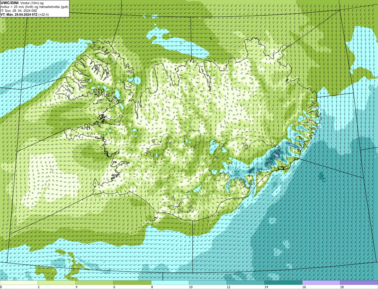Click the 4–6 m/s medium green legend swatch
This screenshot has width=378, height=289.
click(x=94, y=282)
